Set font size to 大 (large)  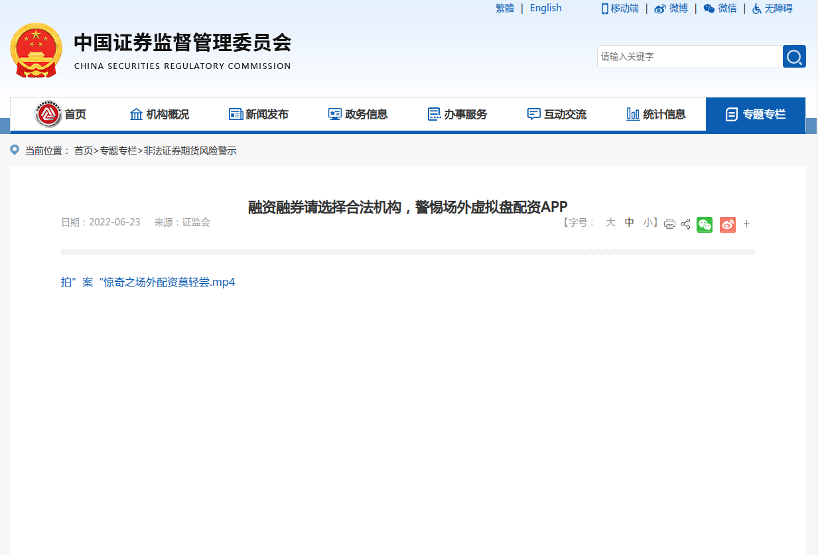point(610,223)
